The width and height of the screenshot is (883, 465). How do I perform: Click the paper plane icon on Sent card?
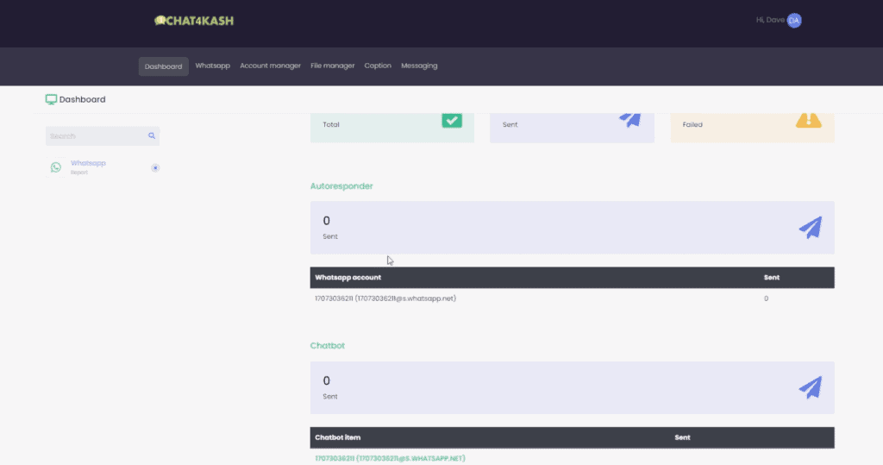tap(630, 119)
